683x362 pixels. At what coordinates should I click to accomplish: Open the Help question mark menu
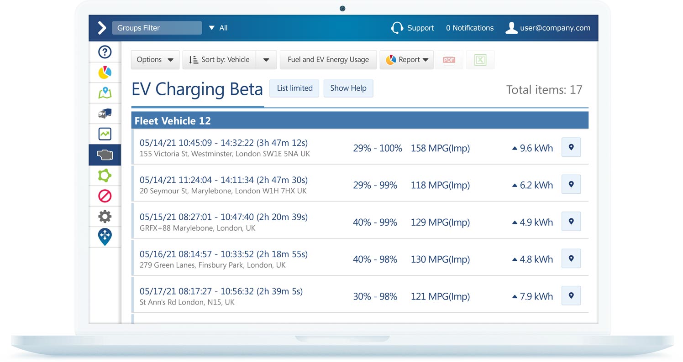coord(105,52)
